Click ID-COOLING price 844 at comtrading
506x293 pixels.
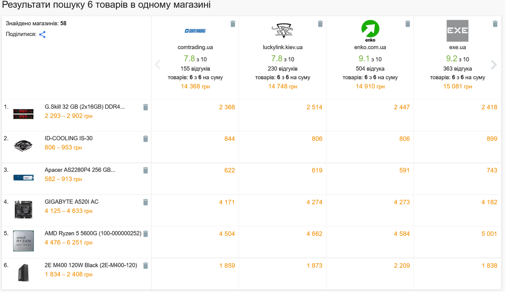pyautogui.click(x=230, y=139)
